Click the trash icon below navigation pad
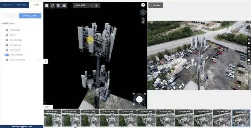Viewport: 251px width, 128px height. [x=134, y=104]
